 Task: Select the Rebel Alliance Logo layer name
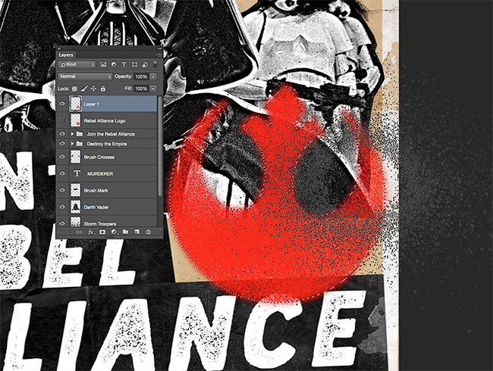(105, 121)
